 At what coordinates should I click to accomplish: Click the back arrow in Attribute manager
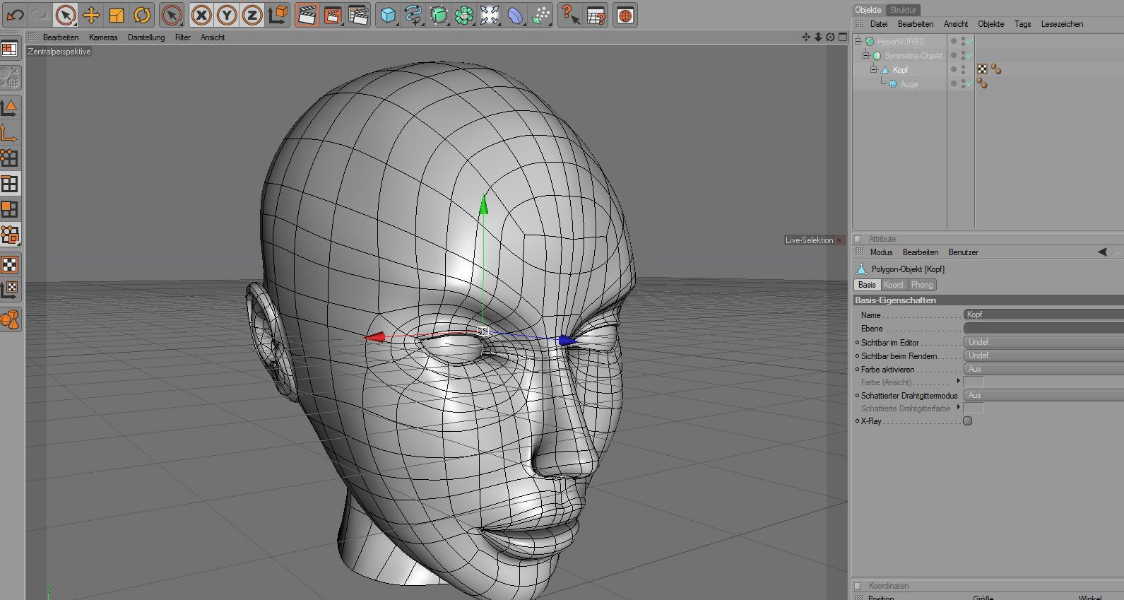pos(1101,252)
